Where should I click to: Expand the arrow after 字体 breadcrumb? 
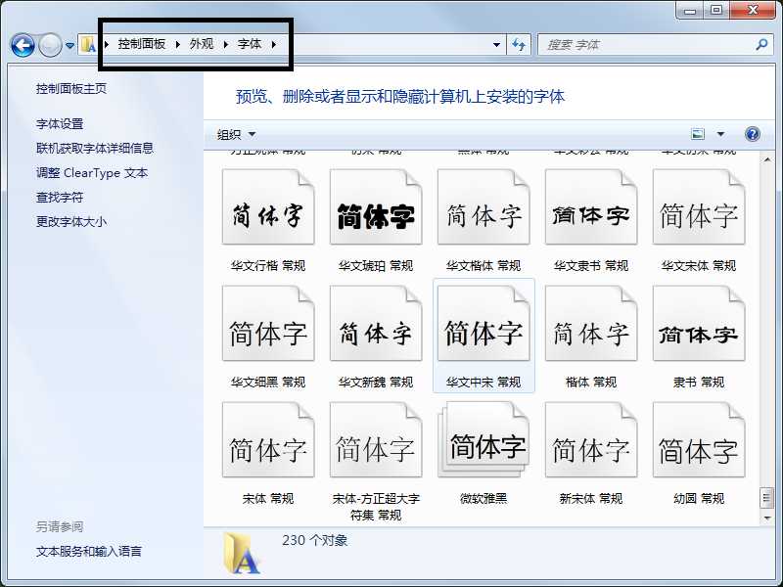click(274, 44)
